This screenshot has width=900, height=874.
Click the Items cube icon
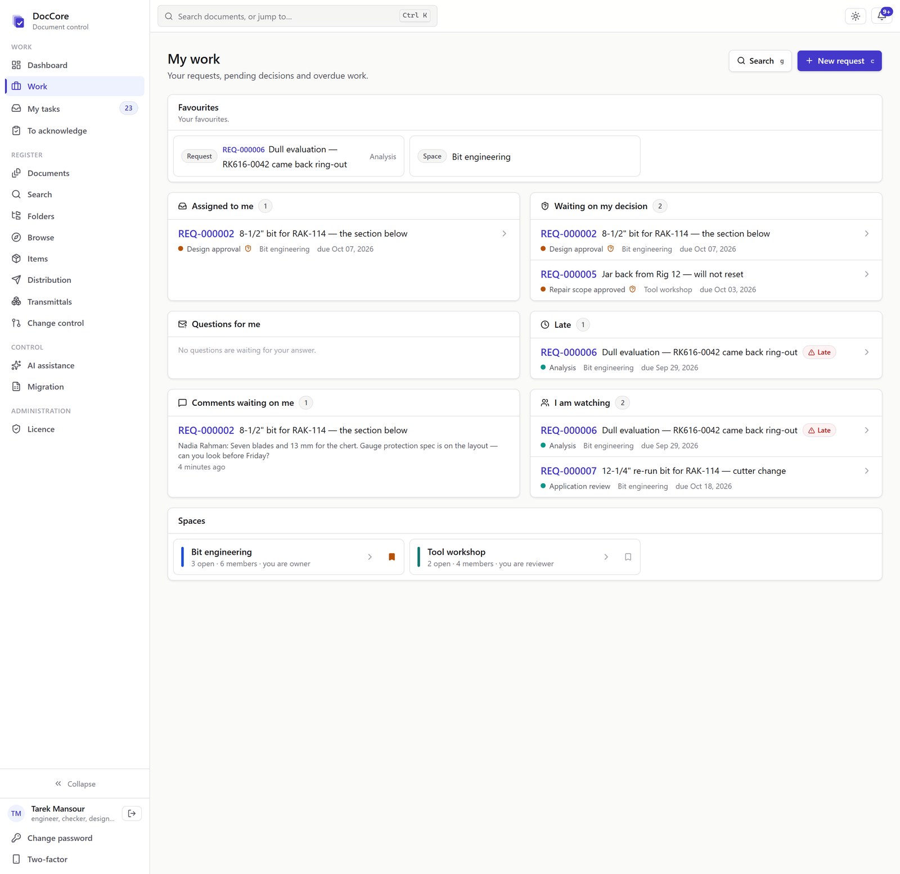16,259
